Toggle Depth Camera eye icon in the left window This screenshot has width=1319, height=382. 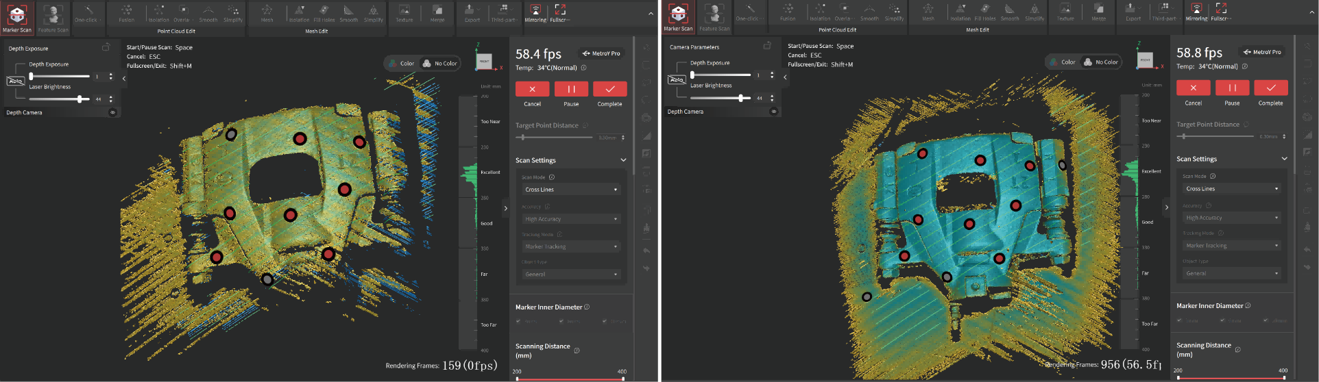tap(112, 112)
